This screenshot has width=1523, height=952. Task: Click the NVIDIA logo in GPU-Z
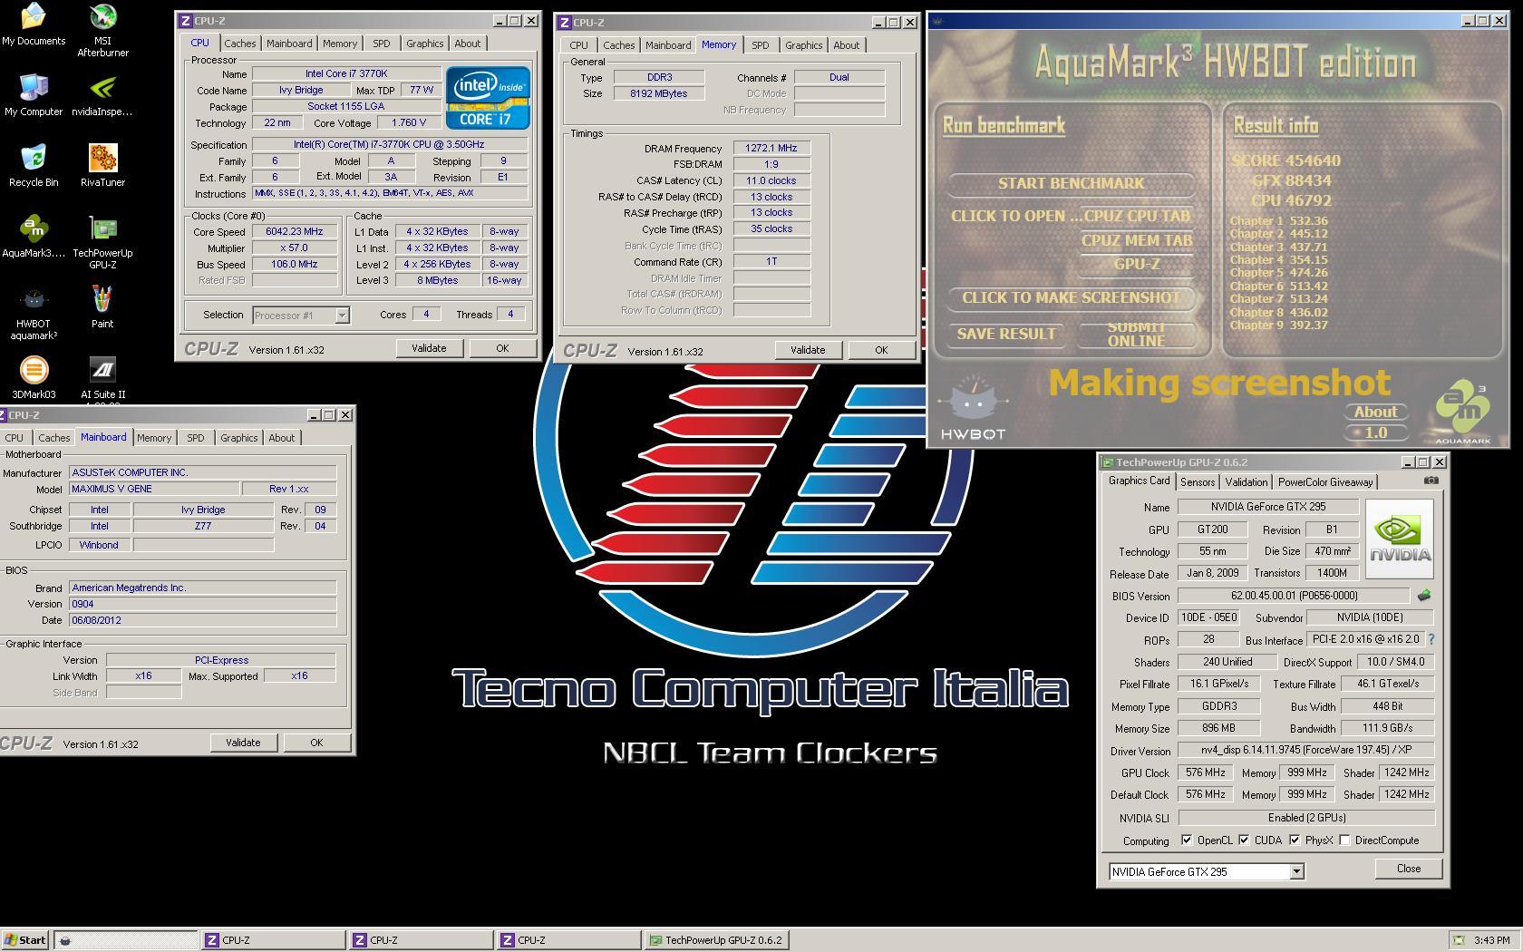click(x=1399, y=539)
